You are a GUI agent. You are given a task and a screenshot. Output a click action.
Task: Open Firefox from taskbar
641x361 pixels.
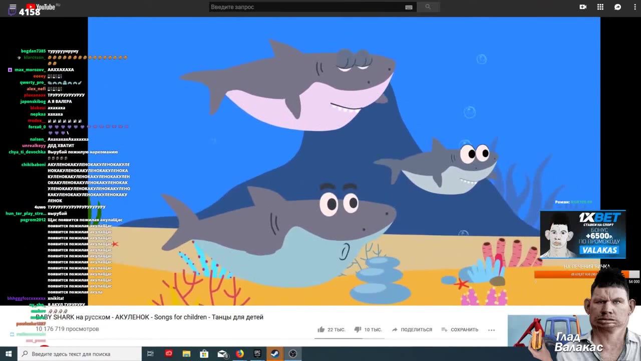(x=240, y=353)
